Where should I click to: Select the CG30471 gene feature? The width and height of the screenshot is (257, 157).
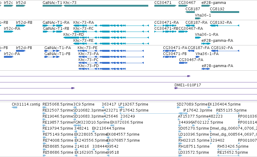[x=165, y=6]
